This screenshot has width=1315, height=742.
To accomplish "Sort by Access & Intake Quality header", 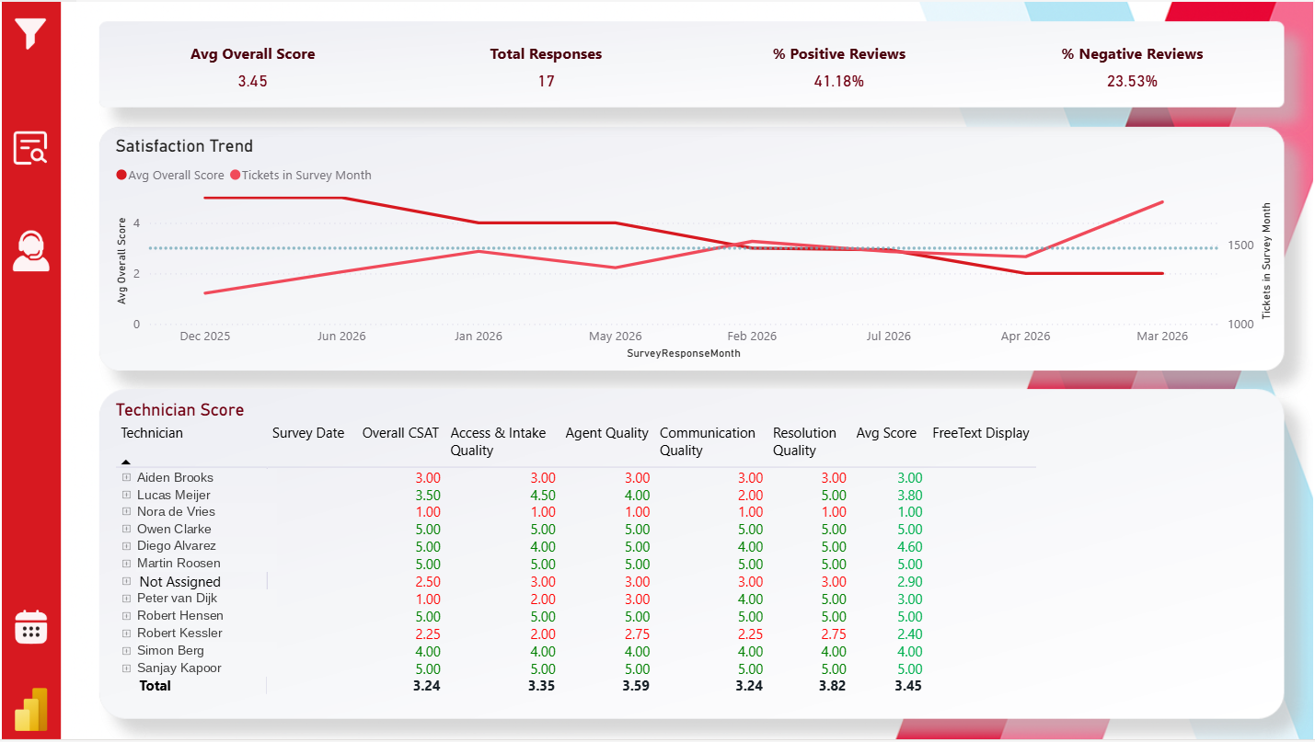I will [498, 441].
